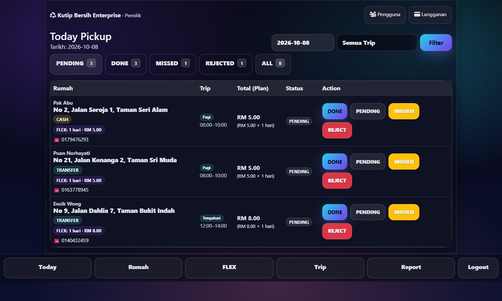Apply the Filter button
502x301 pixels.
[x=436, y=43]
